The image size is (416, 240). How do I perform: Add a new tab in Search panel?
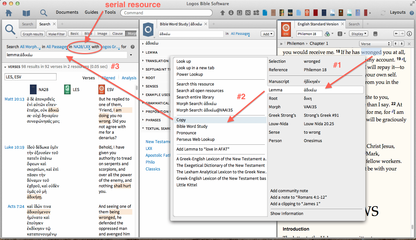[x=62, y=24]
